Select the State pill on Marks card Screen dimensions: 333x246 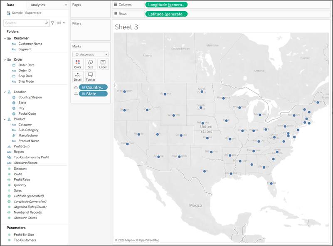click(93, 93)
